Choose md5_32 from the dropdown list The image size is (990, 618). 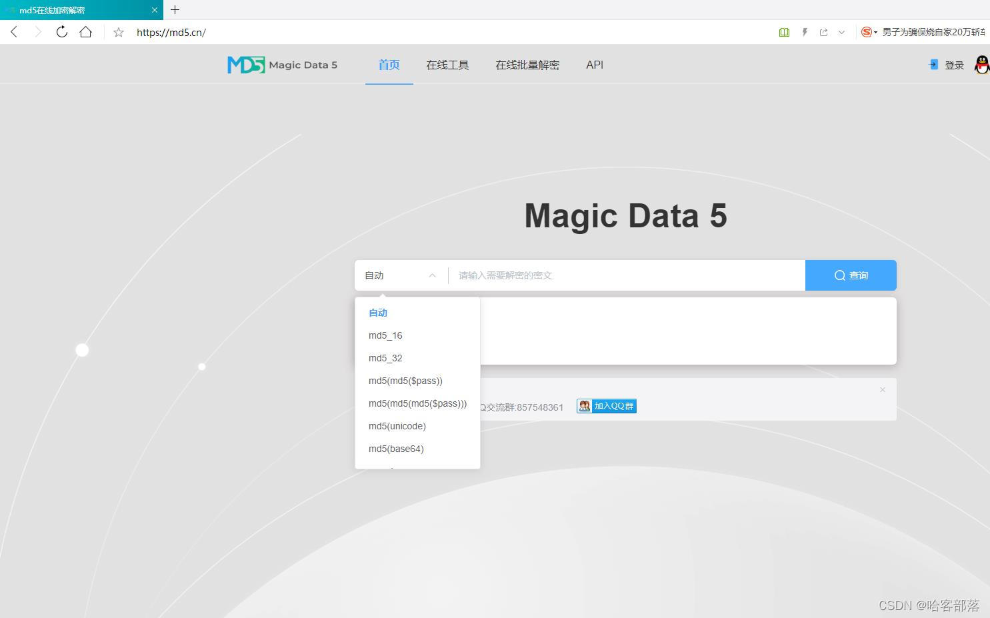[417, 358]
